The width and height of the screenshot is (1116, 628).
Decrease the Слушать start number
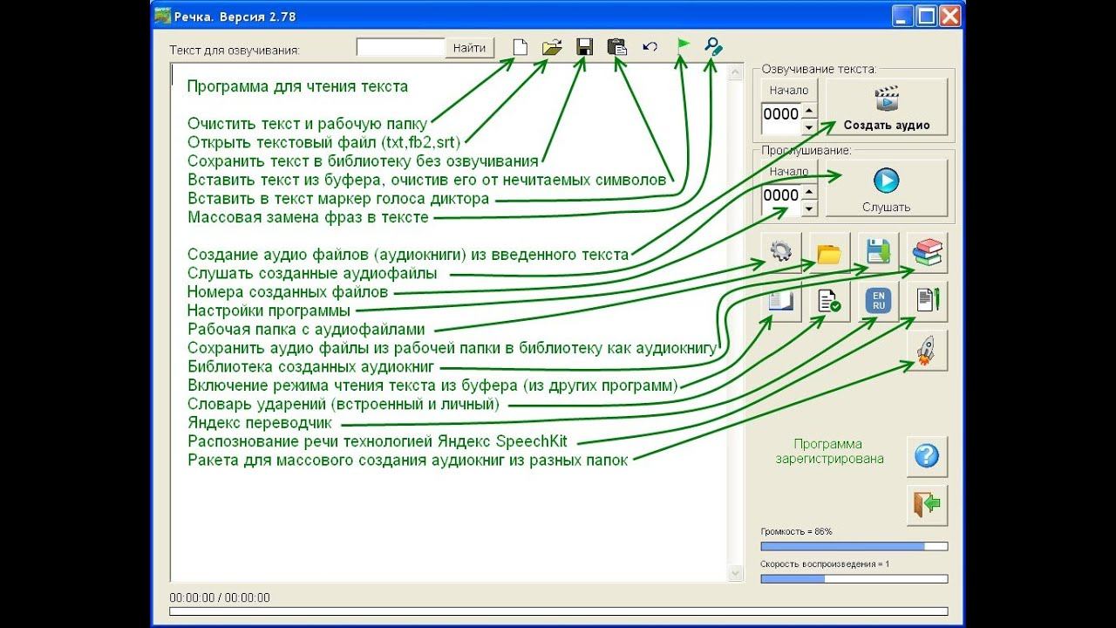point(808,208)
